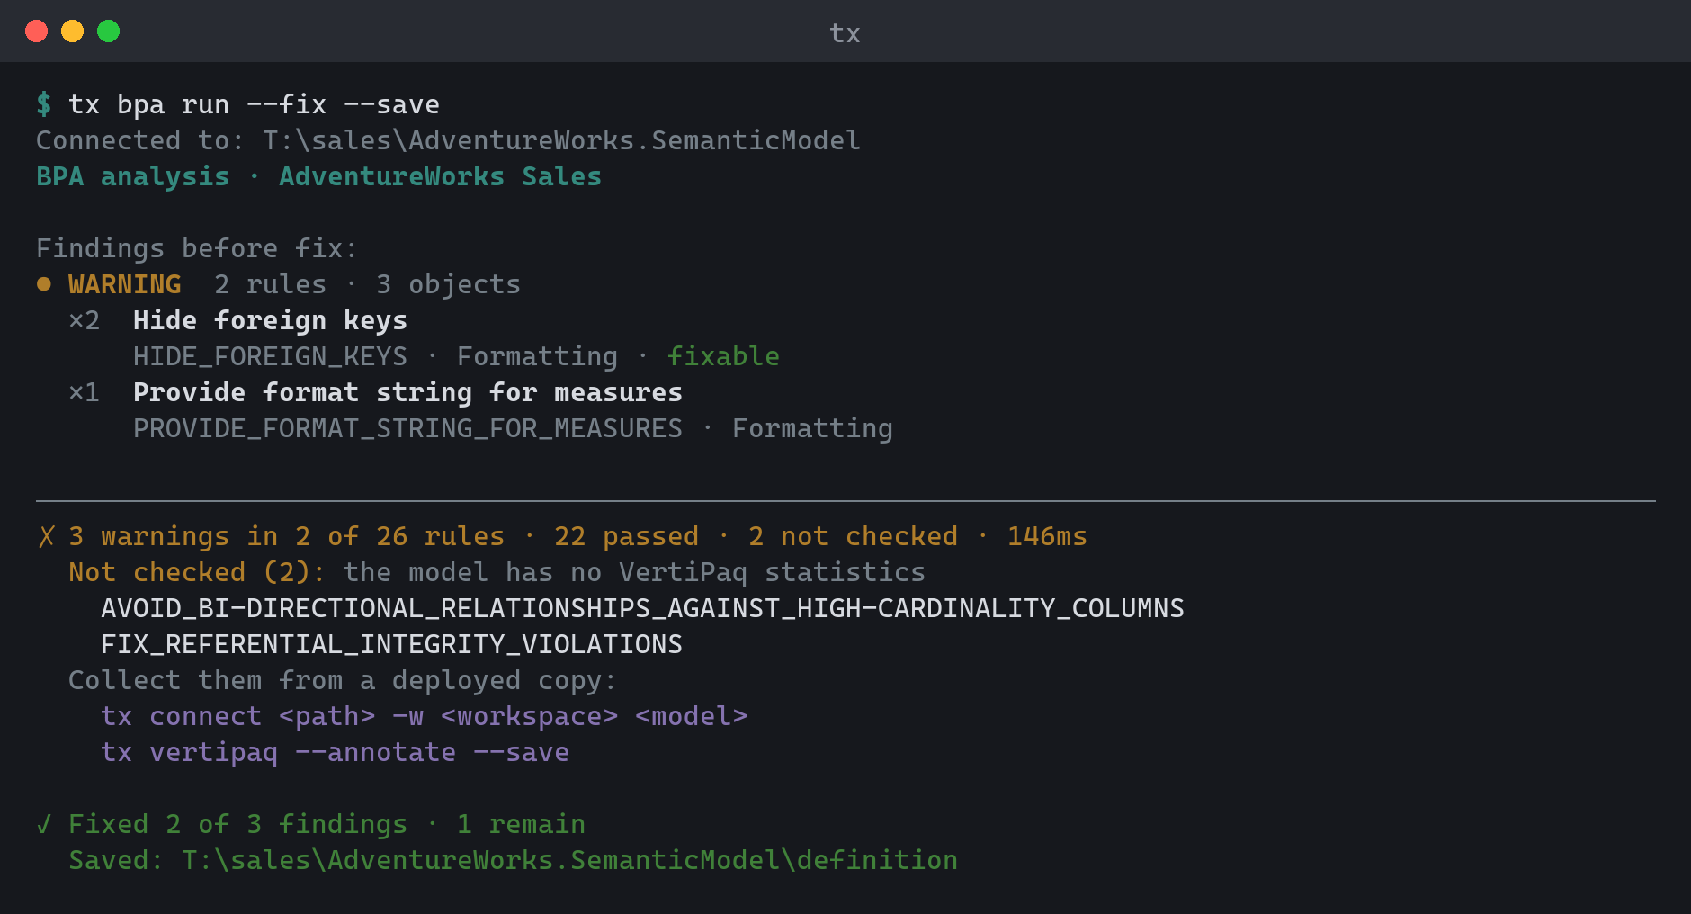Screen dimensions: 1691x914
Task: Click the "Not checked (2):" label
Action: [197, 572]
